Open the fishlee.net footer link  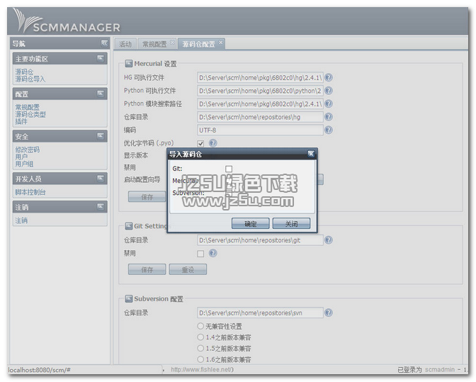pyautogui.click(x=202, y=369)
